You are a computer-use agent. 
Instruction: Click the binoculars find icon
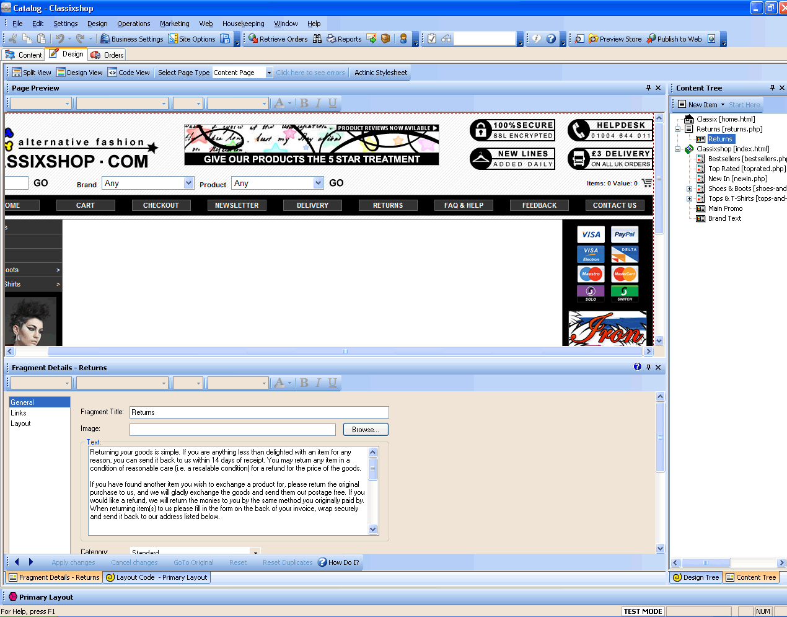coord(317,39)
